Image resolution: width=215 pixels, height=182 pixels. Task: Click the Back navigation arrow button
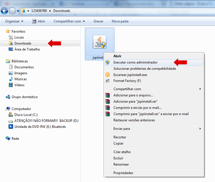[4, 11]
